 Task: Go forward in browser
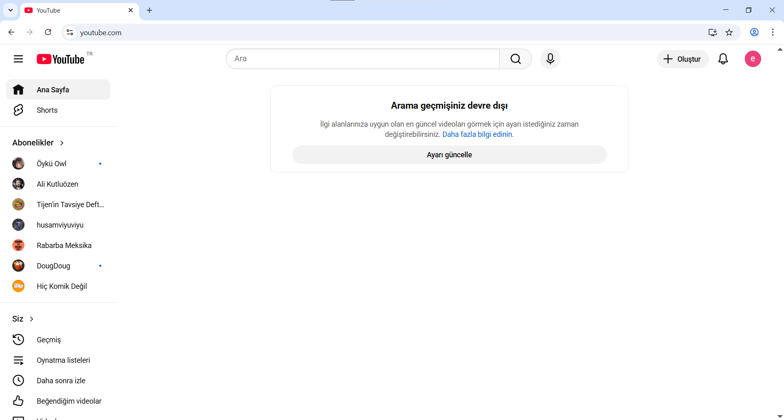click(29, 32)
